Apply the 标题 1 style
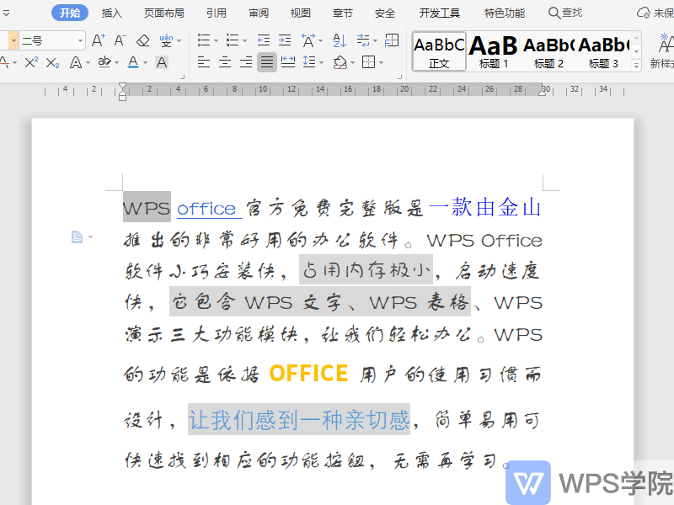This screenshot has width=674, height=505. point(494,51)
